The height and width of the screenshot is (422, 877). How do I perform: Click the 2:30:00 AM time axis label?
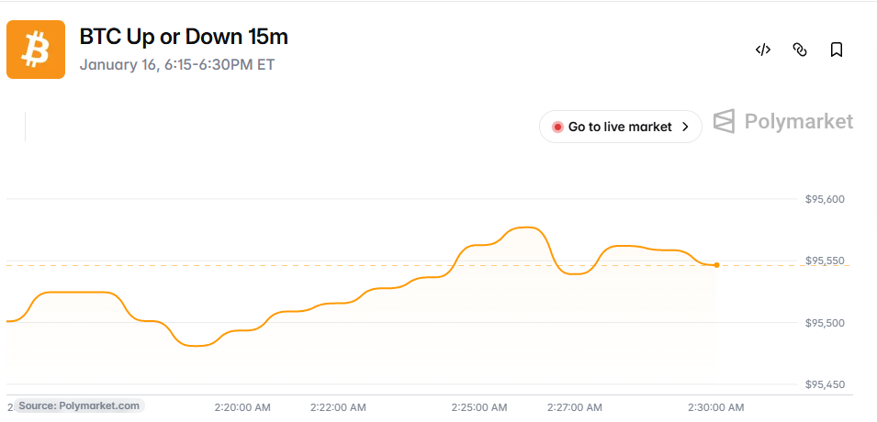click(x=716, y=407)
